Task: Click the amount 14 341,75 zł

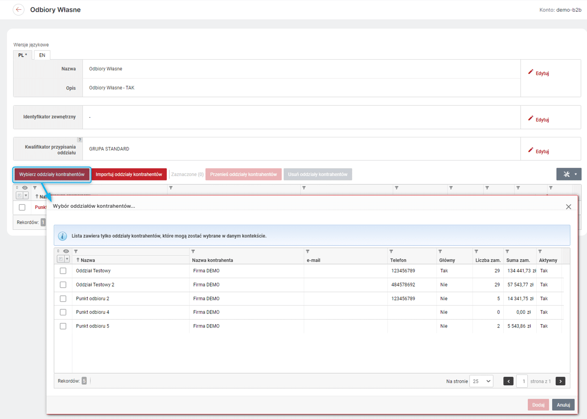Action: 520,298
